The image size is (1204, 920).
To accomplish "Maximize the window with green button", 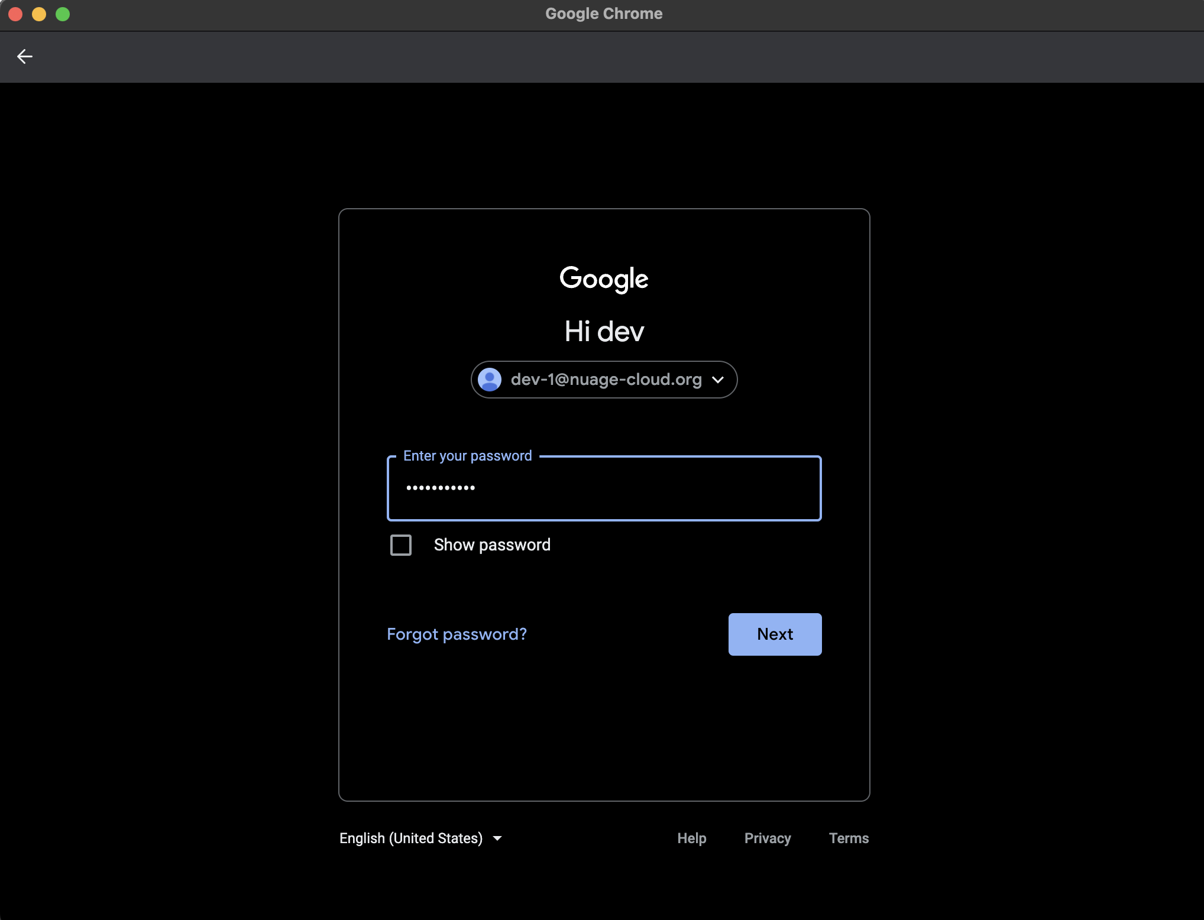I will pos(63,14).
